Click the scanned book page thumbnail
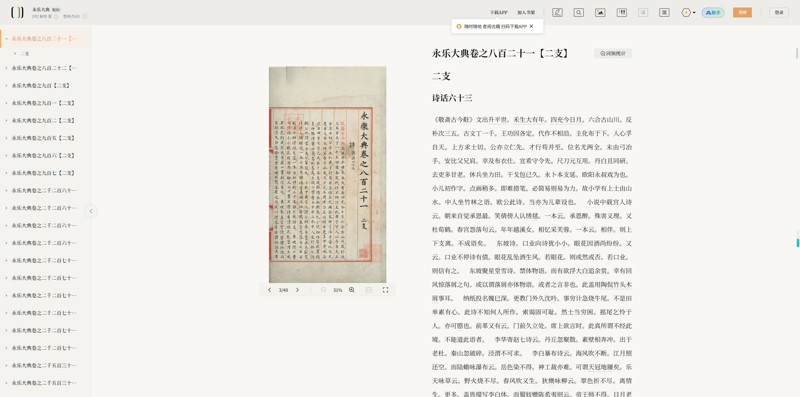Viewport: 800px width, 397px height. 327,174
